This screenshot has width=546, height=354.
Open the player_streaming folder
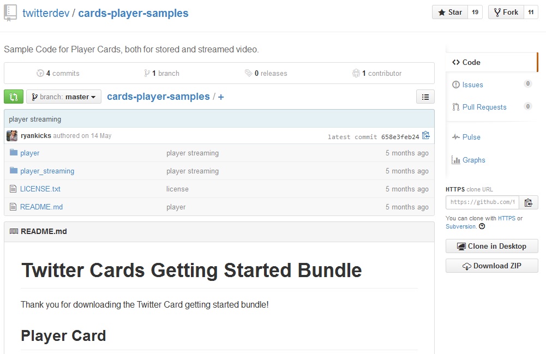[x=47, y=171]
